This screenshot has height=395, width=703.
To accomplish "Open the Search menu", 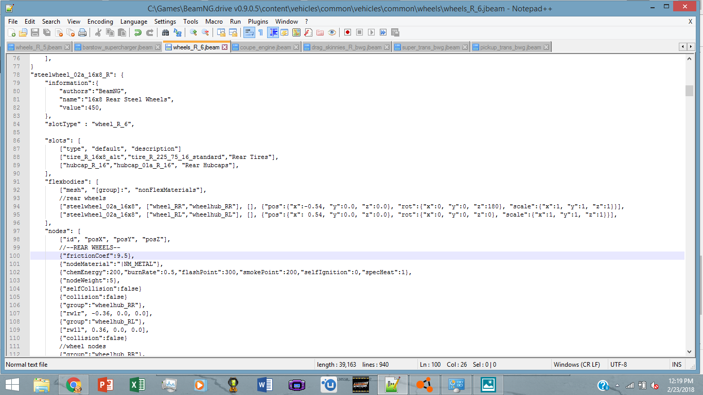I will pos(51,22).
